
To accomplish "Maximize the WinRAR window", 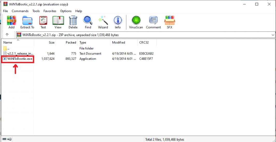I will point(257,4).
